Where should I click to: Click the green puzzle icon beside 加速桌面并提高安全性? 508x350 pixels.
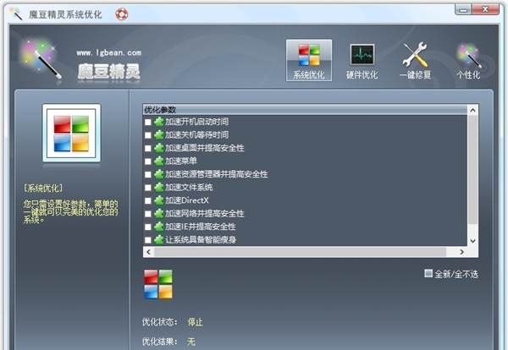click(159, 148)
